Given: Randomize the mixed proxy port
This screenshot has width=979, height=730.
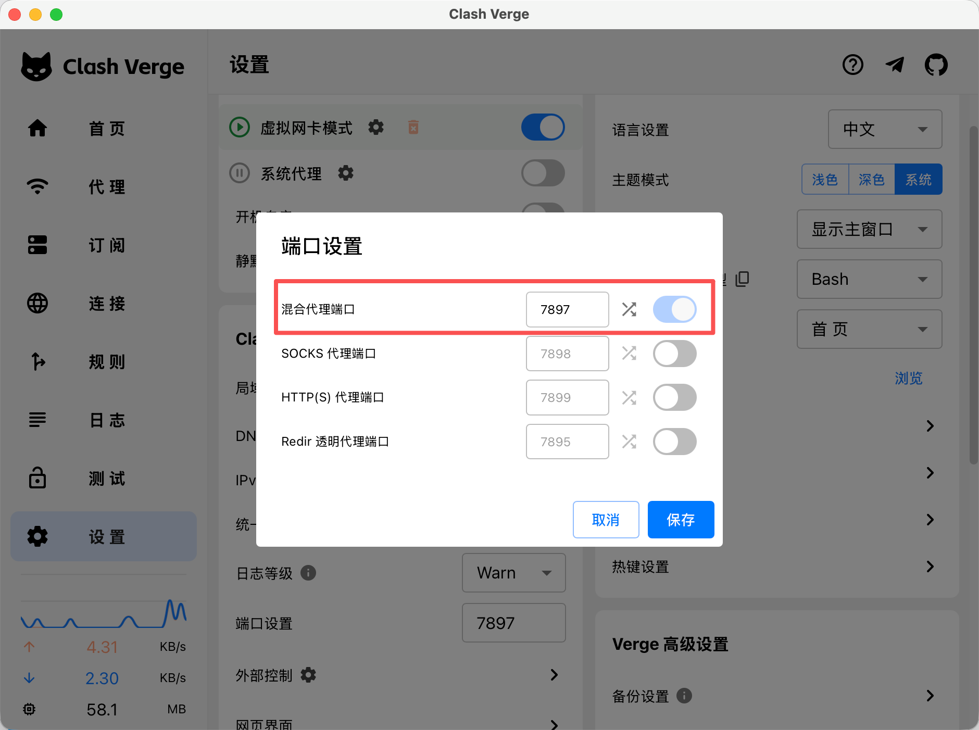Looking at the screenshot, I should pyautogui.click(x=629, y=309).
